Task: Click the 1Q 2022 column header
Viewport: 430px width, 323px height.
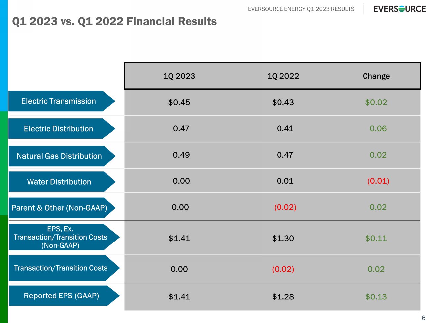Action: pos(283,76)
